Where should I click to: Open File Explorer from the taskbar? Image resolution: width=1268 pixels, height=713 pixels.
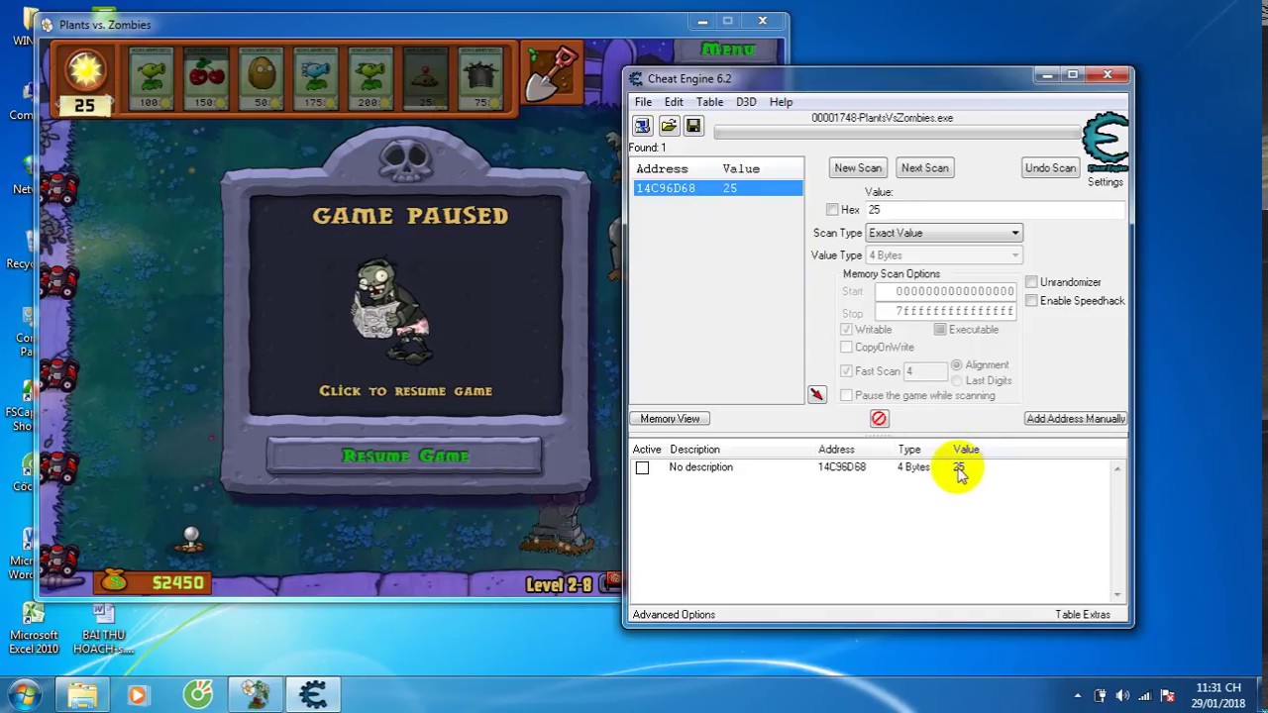(x=82, y=695)
